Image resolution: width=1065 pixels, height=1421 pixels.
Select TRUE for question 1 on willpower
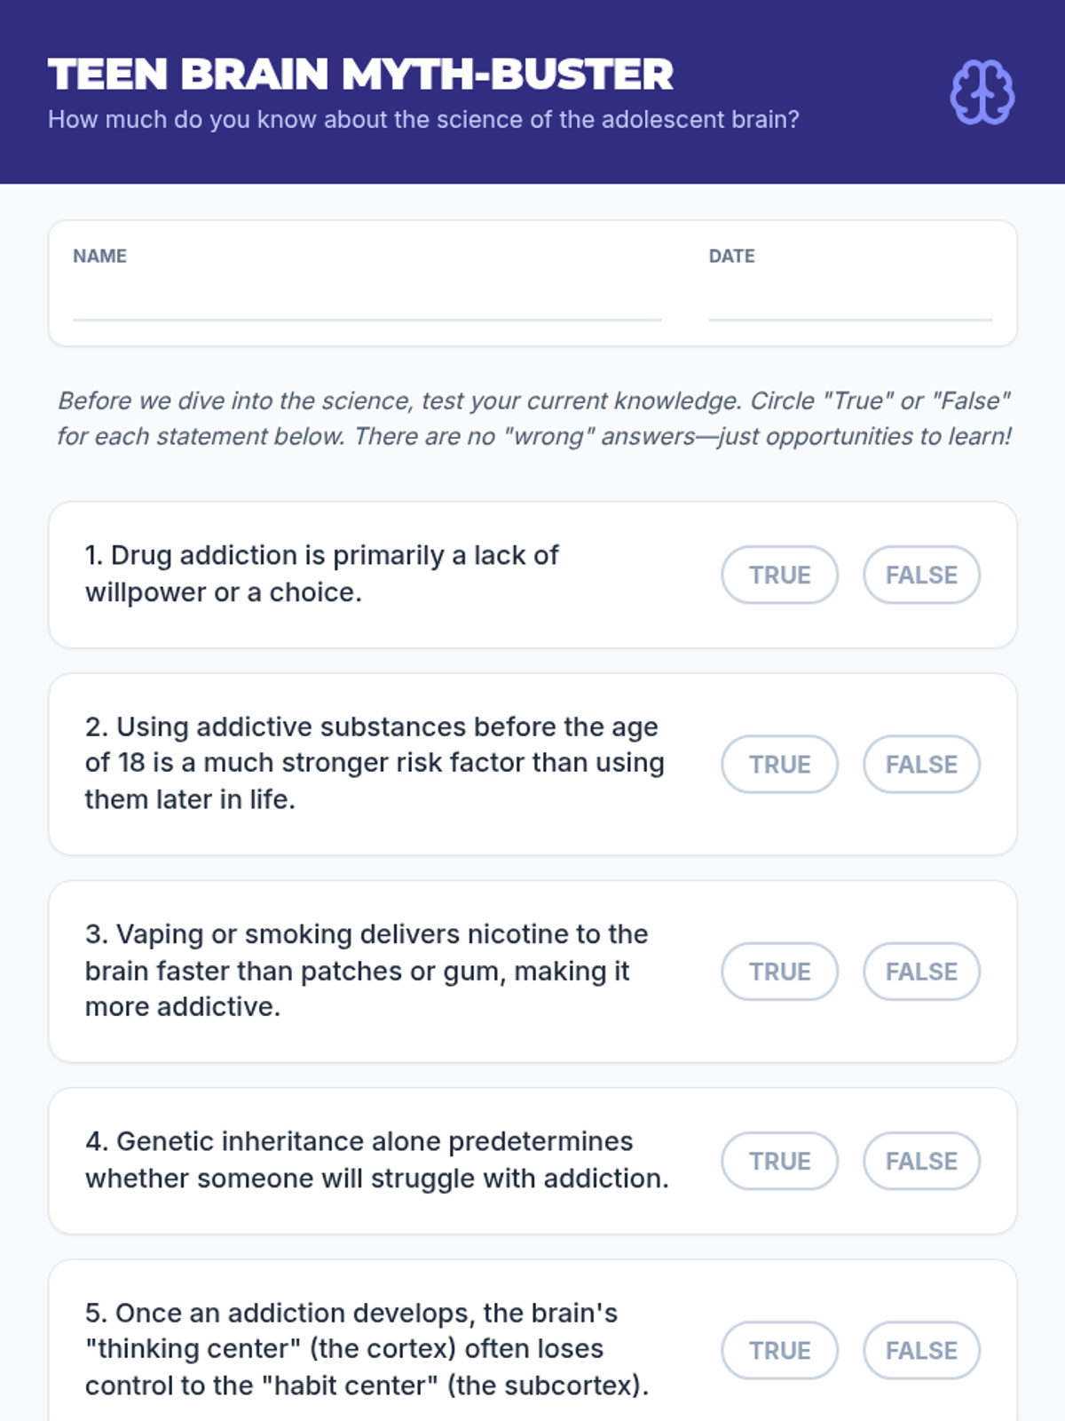[779, 575]
